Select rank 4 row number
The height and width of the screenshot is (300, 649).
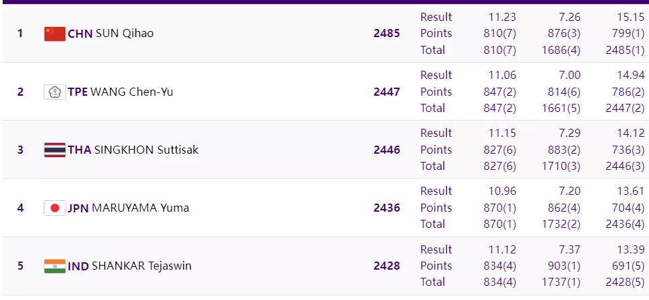(x=20, y=208)
